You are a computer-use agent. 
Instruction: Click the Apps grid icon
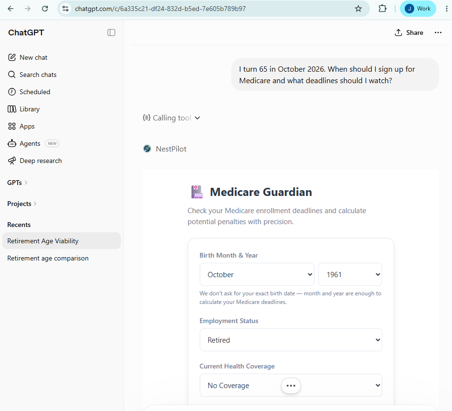12,126
